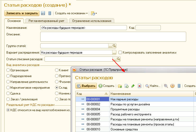
Task: Enable Контролировать заполнение аналитики checkbox
Action: [120, 52]
